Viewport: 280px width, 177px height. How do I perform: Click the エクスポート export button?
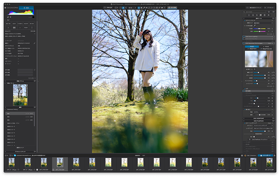click(265, 155)
